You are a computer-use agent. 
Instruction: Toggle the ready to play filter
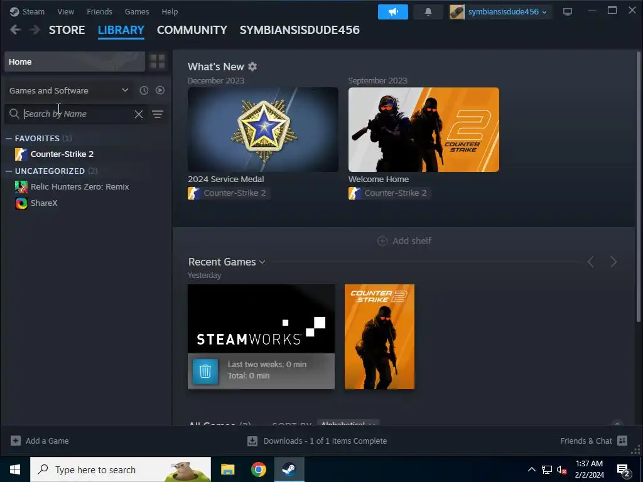coord(160,90)
